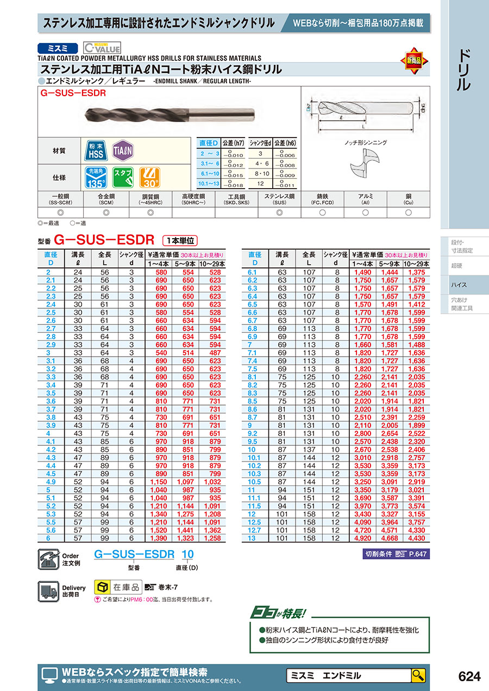Click the yellow magnifier search icon
The height and width of the screenshot is (691, 489).
pyautogui.click(x=418, y=675)
